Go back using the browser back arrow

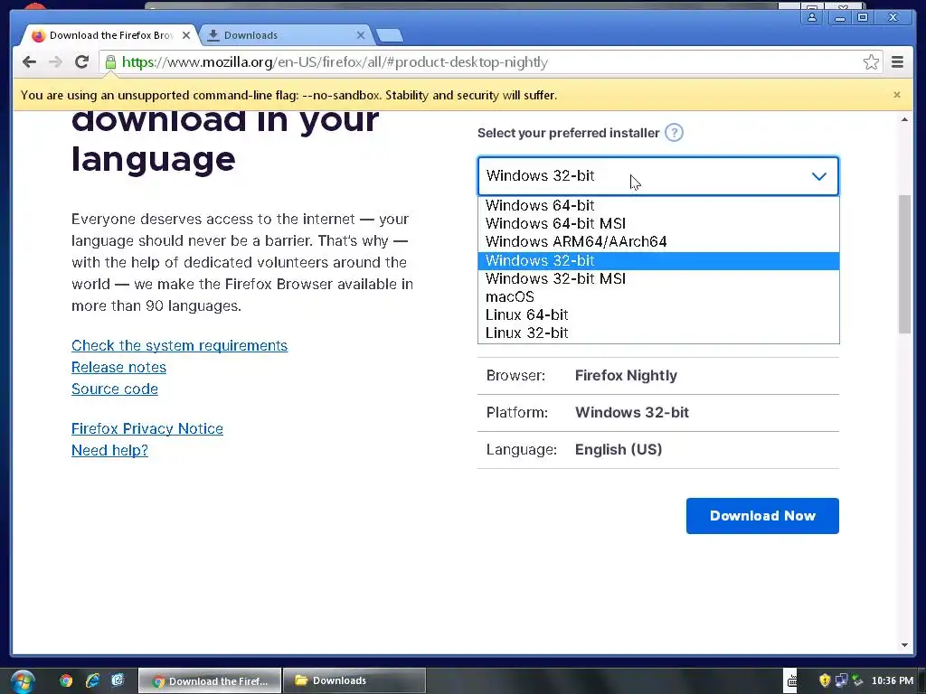tap(29, 62)
